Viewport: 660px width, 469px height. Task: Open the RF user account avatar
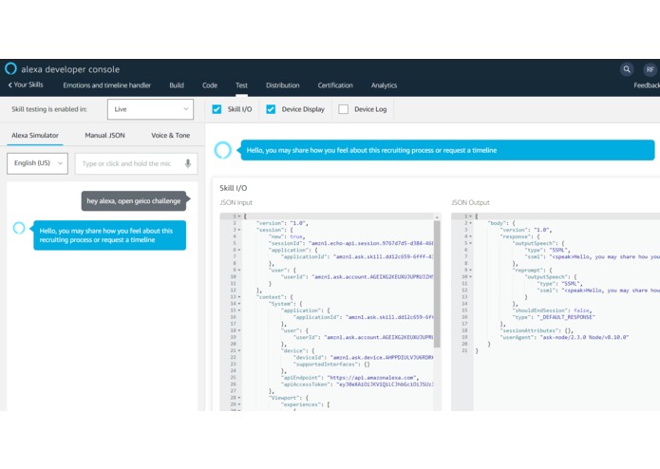point(650,69)
